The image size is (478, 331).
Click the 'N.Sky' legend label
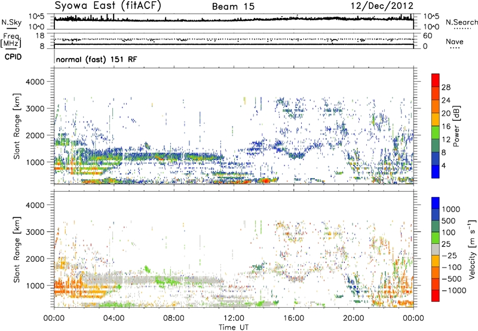click(11, 22)
